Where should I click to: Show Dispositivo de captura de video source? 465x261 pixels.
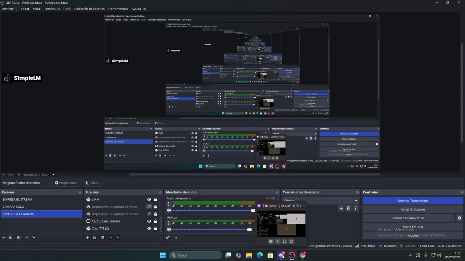pos(149,207)
